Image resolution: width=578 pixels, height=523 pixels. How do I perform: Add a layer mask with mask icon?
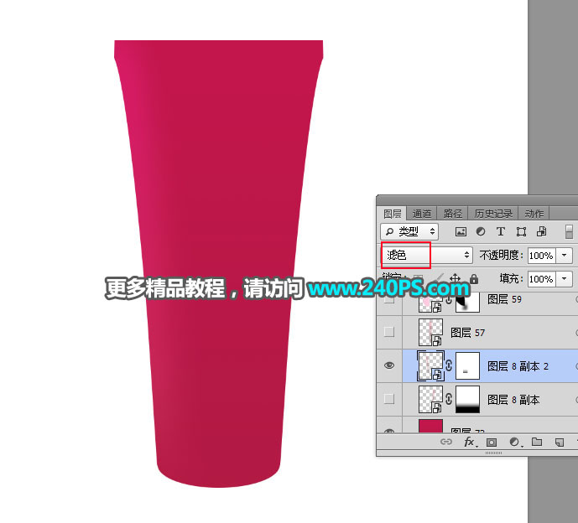point(492,442)
